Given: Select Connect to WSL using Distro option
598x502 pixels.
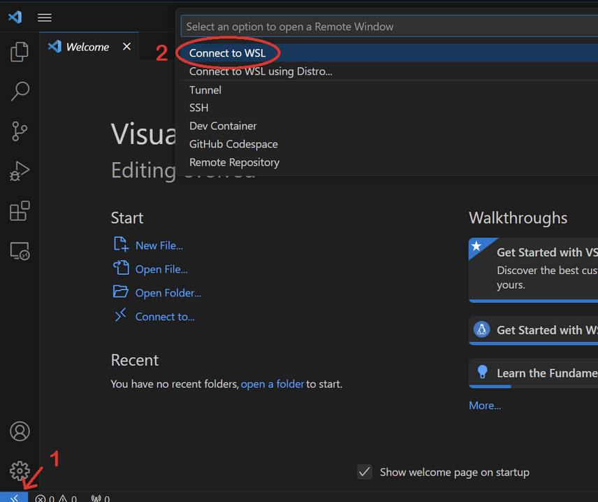Looking at the screenshot, I should tap(389, 71).
